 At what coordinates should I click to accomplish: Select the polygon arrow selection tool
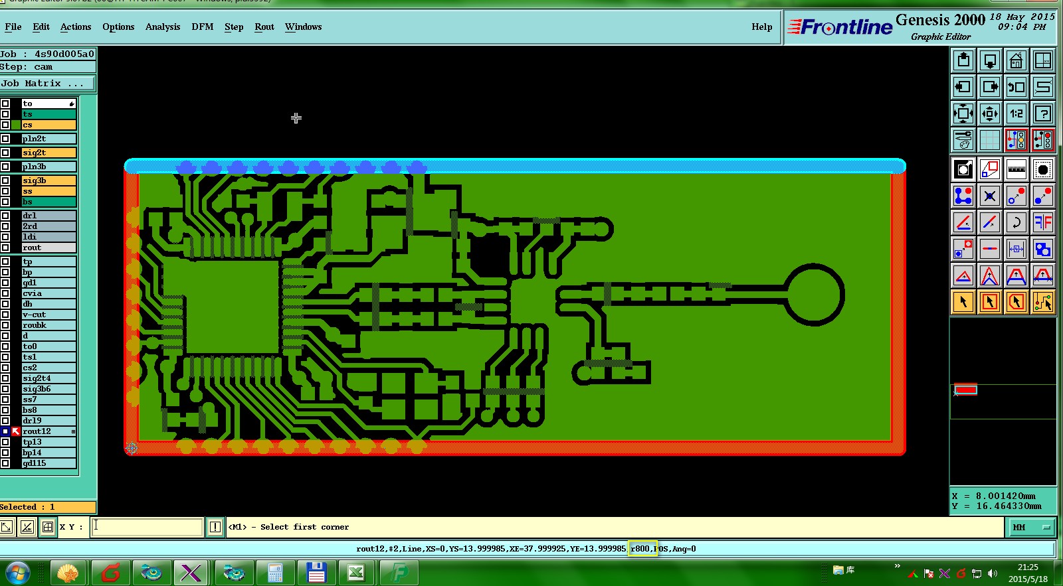[1016, 302]
